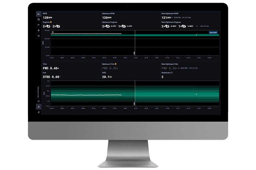
Task: Click the help icon beside Stabilizers
Action: pos(171,72)
